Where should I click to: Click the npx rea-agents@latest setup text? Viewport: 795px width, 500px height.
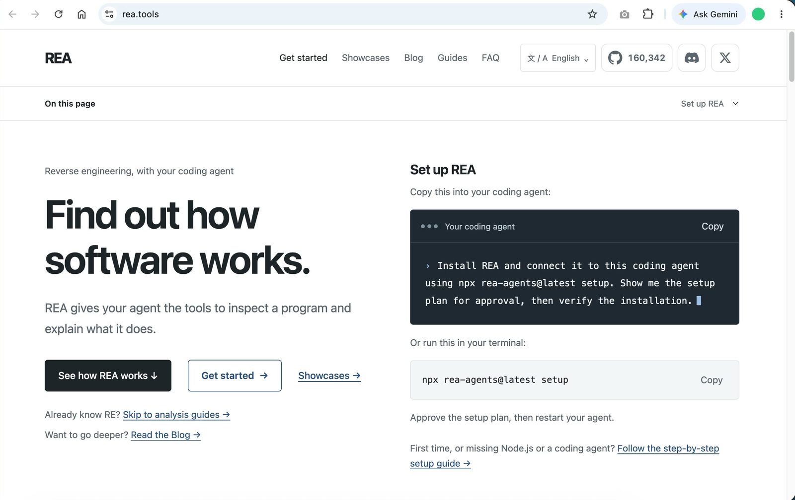(x=495, y=380)
